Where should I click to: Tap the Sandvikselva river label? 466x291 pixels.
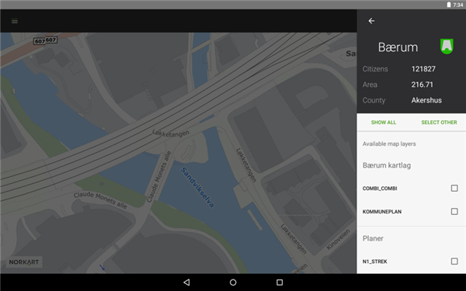click(197, 187)
